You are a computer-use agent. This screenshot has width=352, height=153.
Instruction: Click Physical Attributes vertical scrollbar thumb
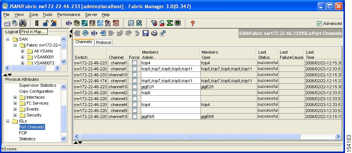pyautogui.click(x=64, y=119)
